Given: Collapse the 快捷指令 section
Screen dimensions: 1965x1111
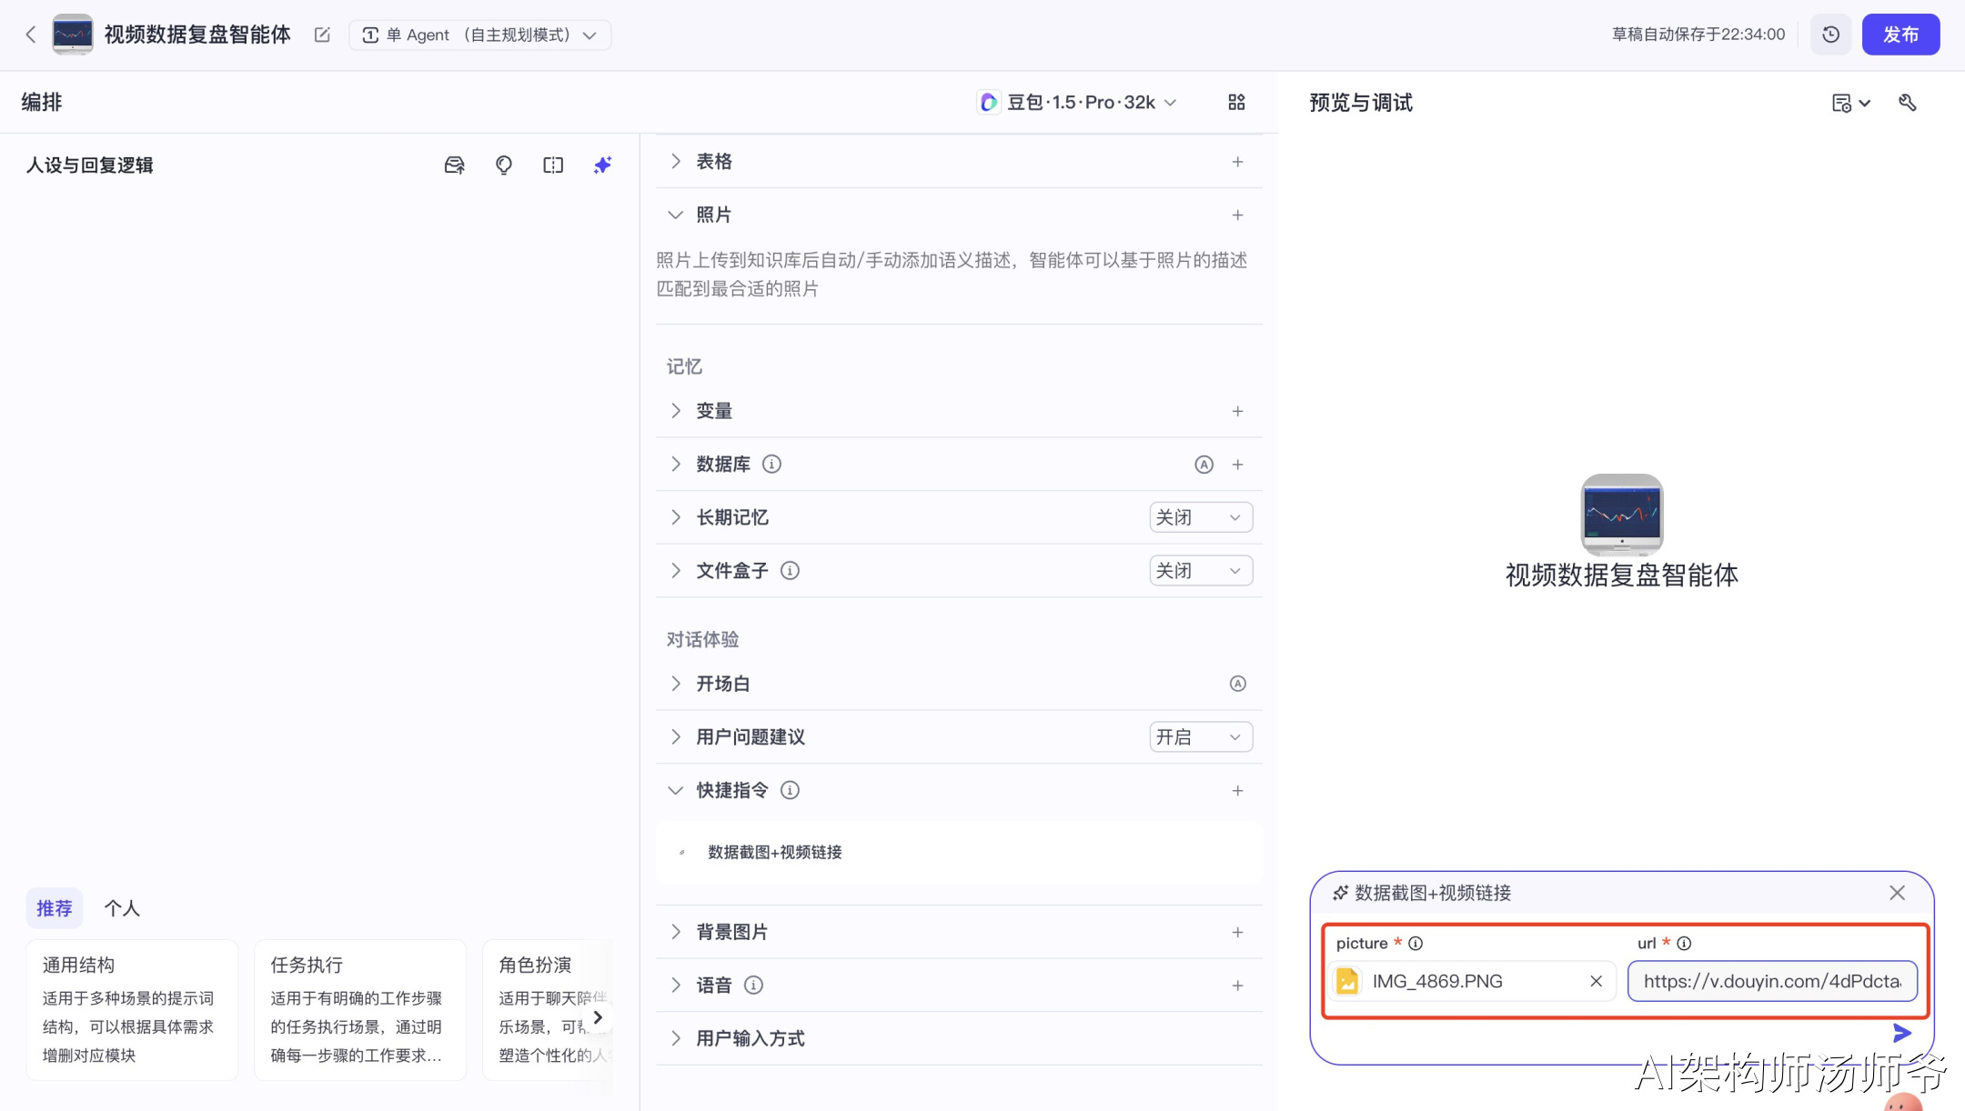Looking at the screenshot, I should click(x=676, y=790).
